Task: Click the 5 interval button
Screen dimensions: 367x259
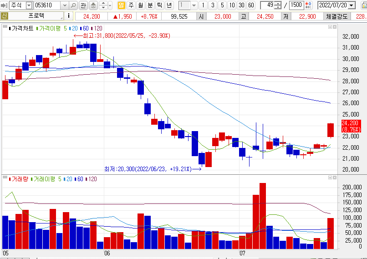Action: click(222, 5)
